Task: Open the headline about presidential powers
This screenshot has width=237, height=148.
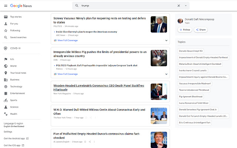Action: [100, 54]
